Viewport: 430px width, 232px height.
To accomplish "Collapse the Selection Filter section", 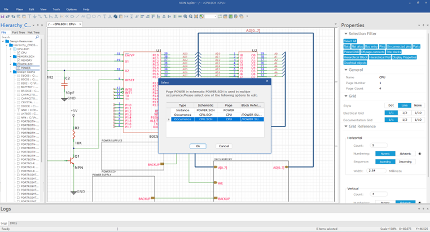I will (346, 34).
